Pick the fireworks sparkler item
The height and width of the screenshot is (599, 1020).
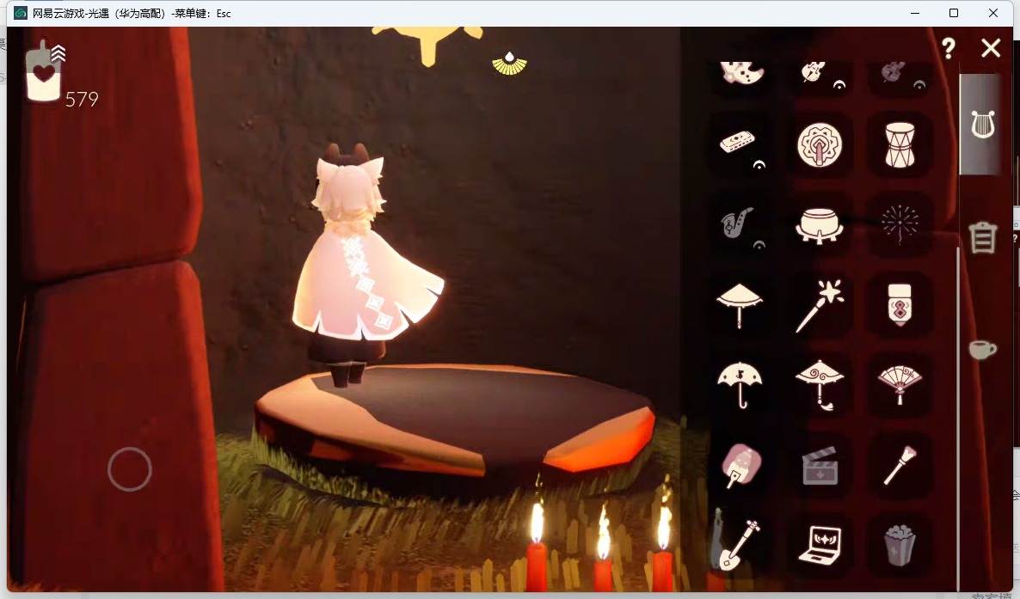(900, 223)
